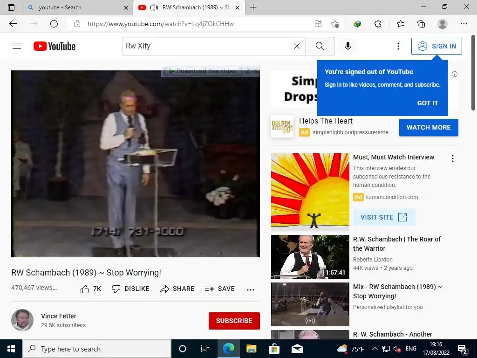This screenshot has height=358, width=477.
Task: Open the browser profile avatar
Action: [x=443, y=24]
